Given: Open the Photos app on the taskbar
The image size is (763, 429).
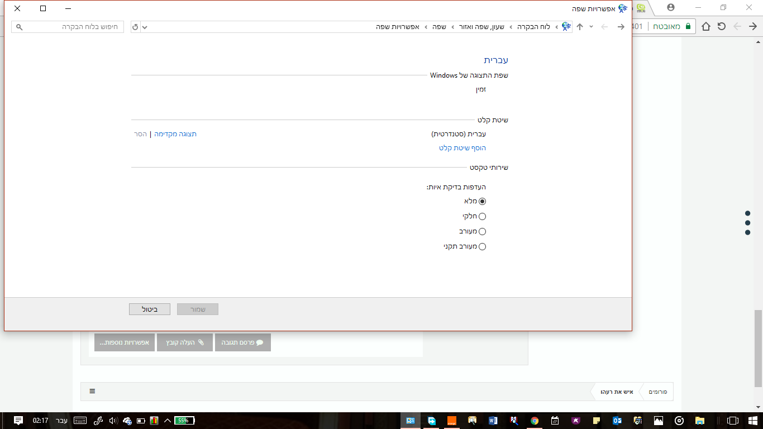Looking at the screenshot, I should point(659,421).
